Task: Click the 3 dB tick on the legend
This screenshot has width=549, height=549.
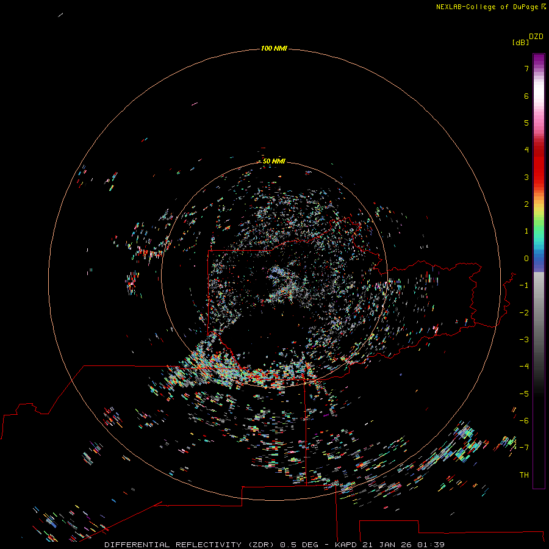Action: (526, 177)
